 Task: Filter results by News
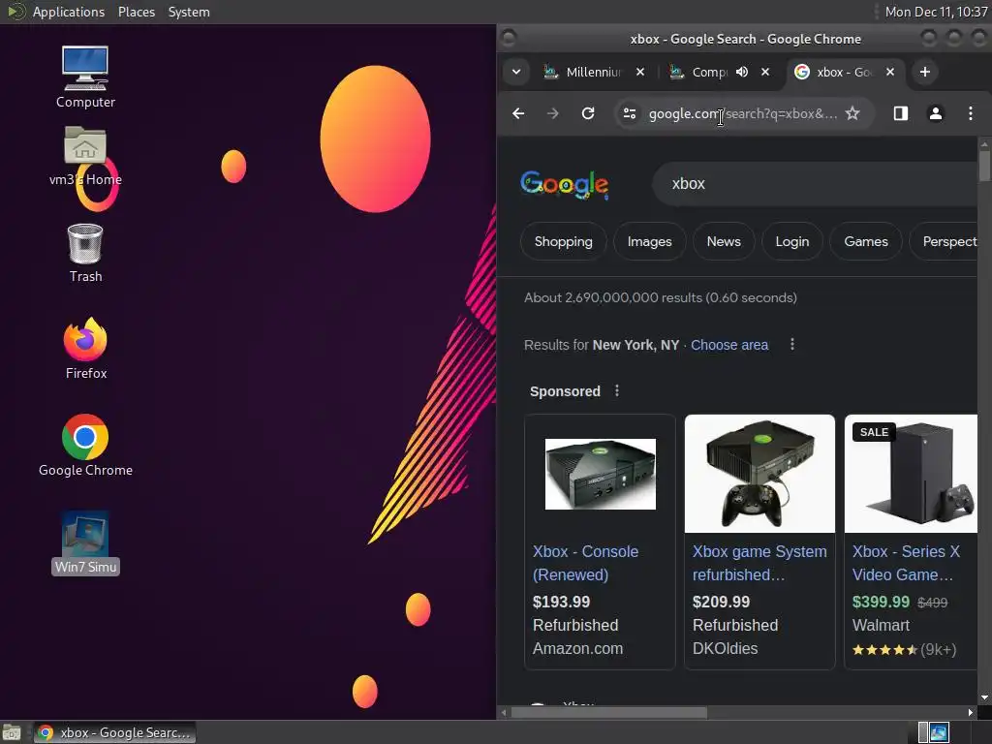[x=724, y=241]
